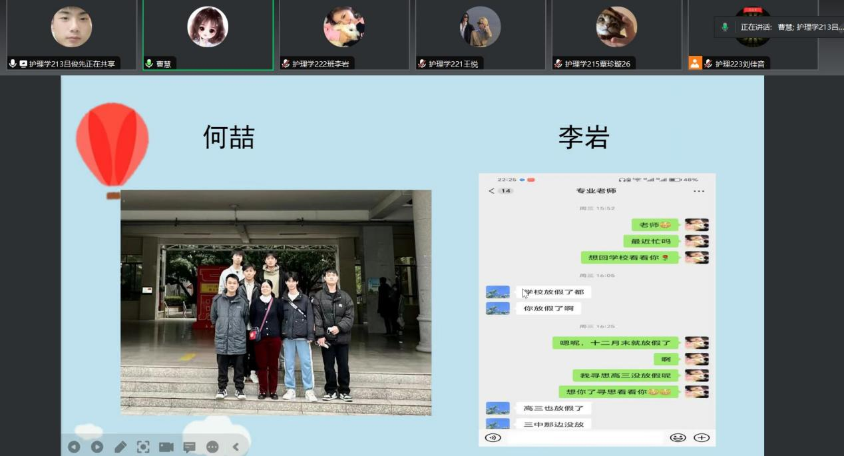Screen dimensions: 844x456
Task: Click the group photo under 何喆
Action: (276, 302)
